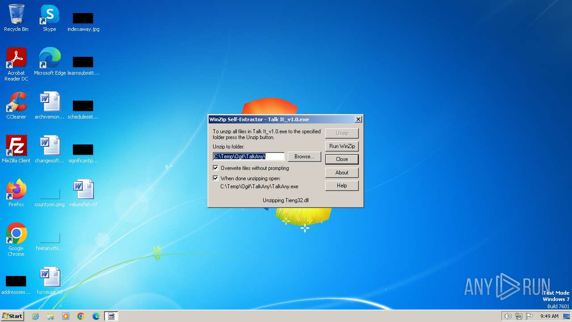This screenshot has height=322, width=572.
Task: Click the Close button in WinZip dialog
Action: point(342,159)
